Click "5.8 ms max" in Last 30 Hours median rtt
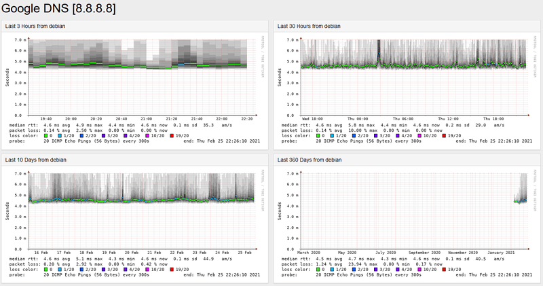The height and width of the screenshot is (286, 543). (362, 125)
